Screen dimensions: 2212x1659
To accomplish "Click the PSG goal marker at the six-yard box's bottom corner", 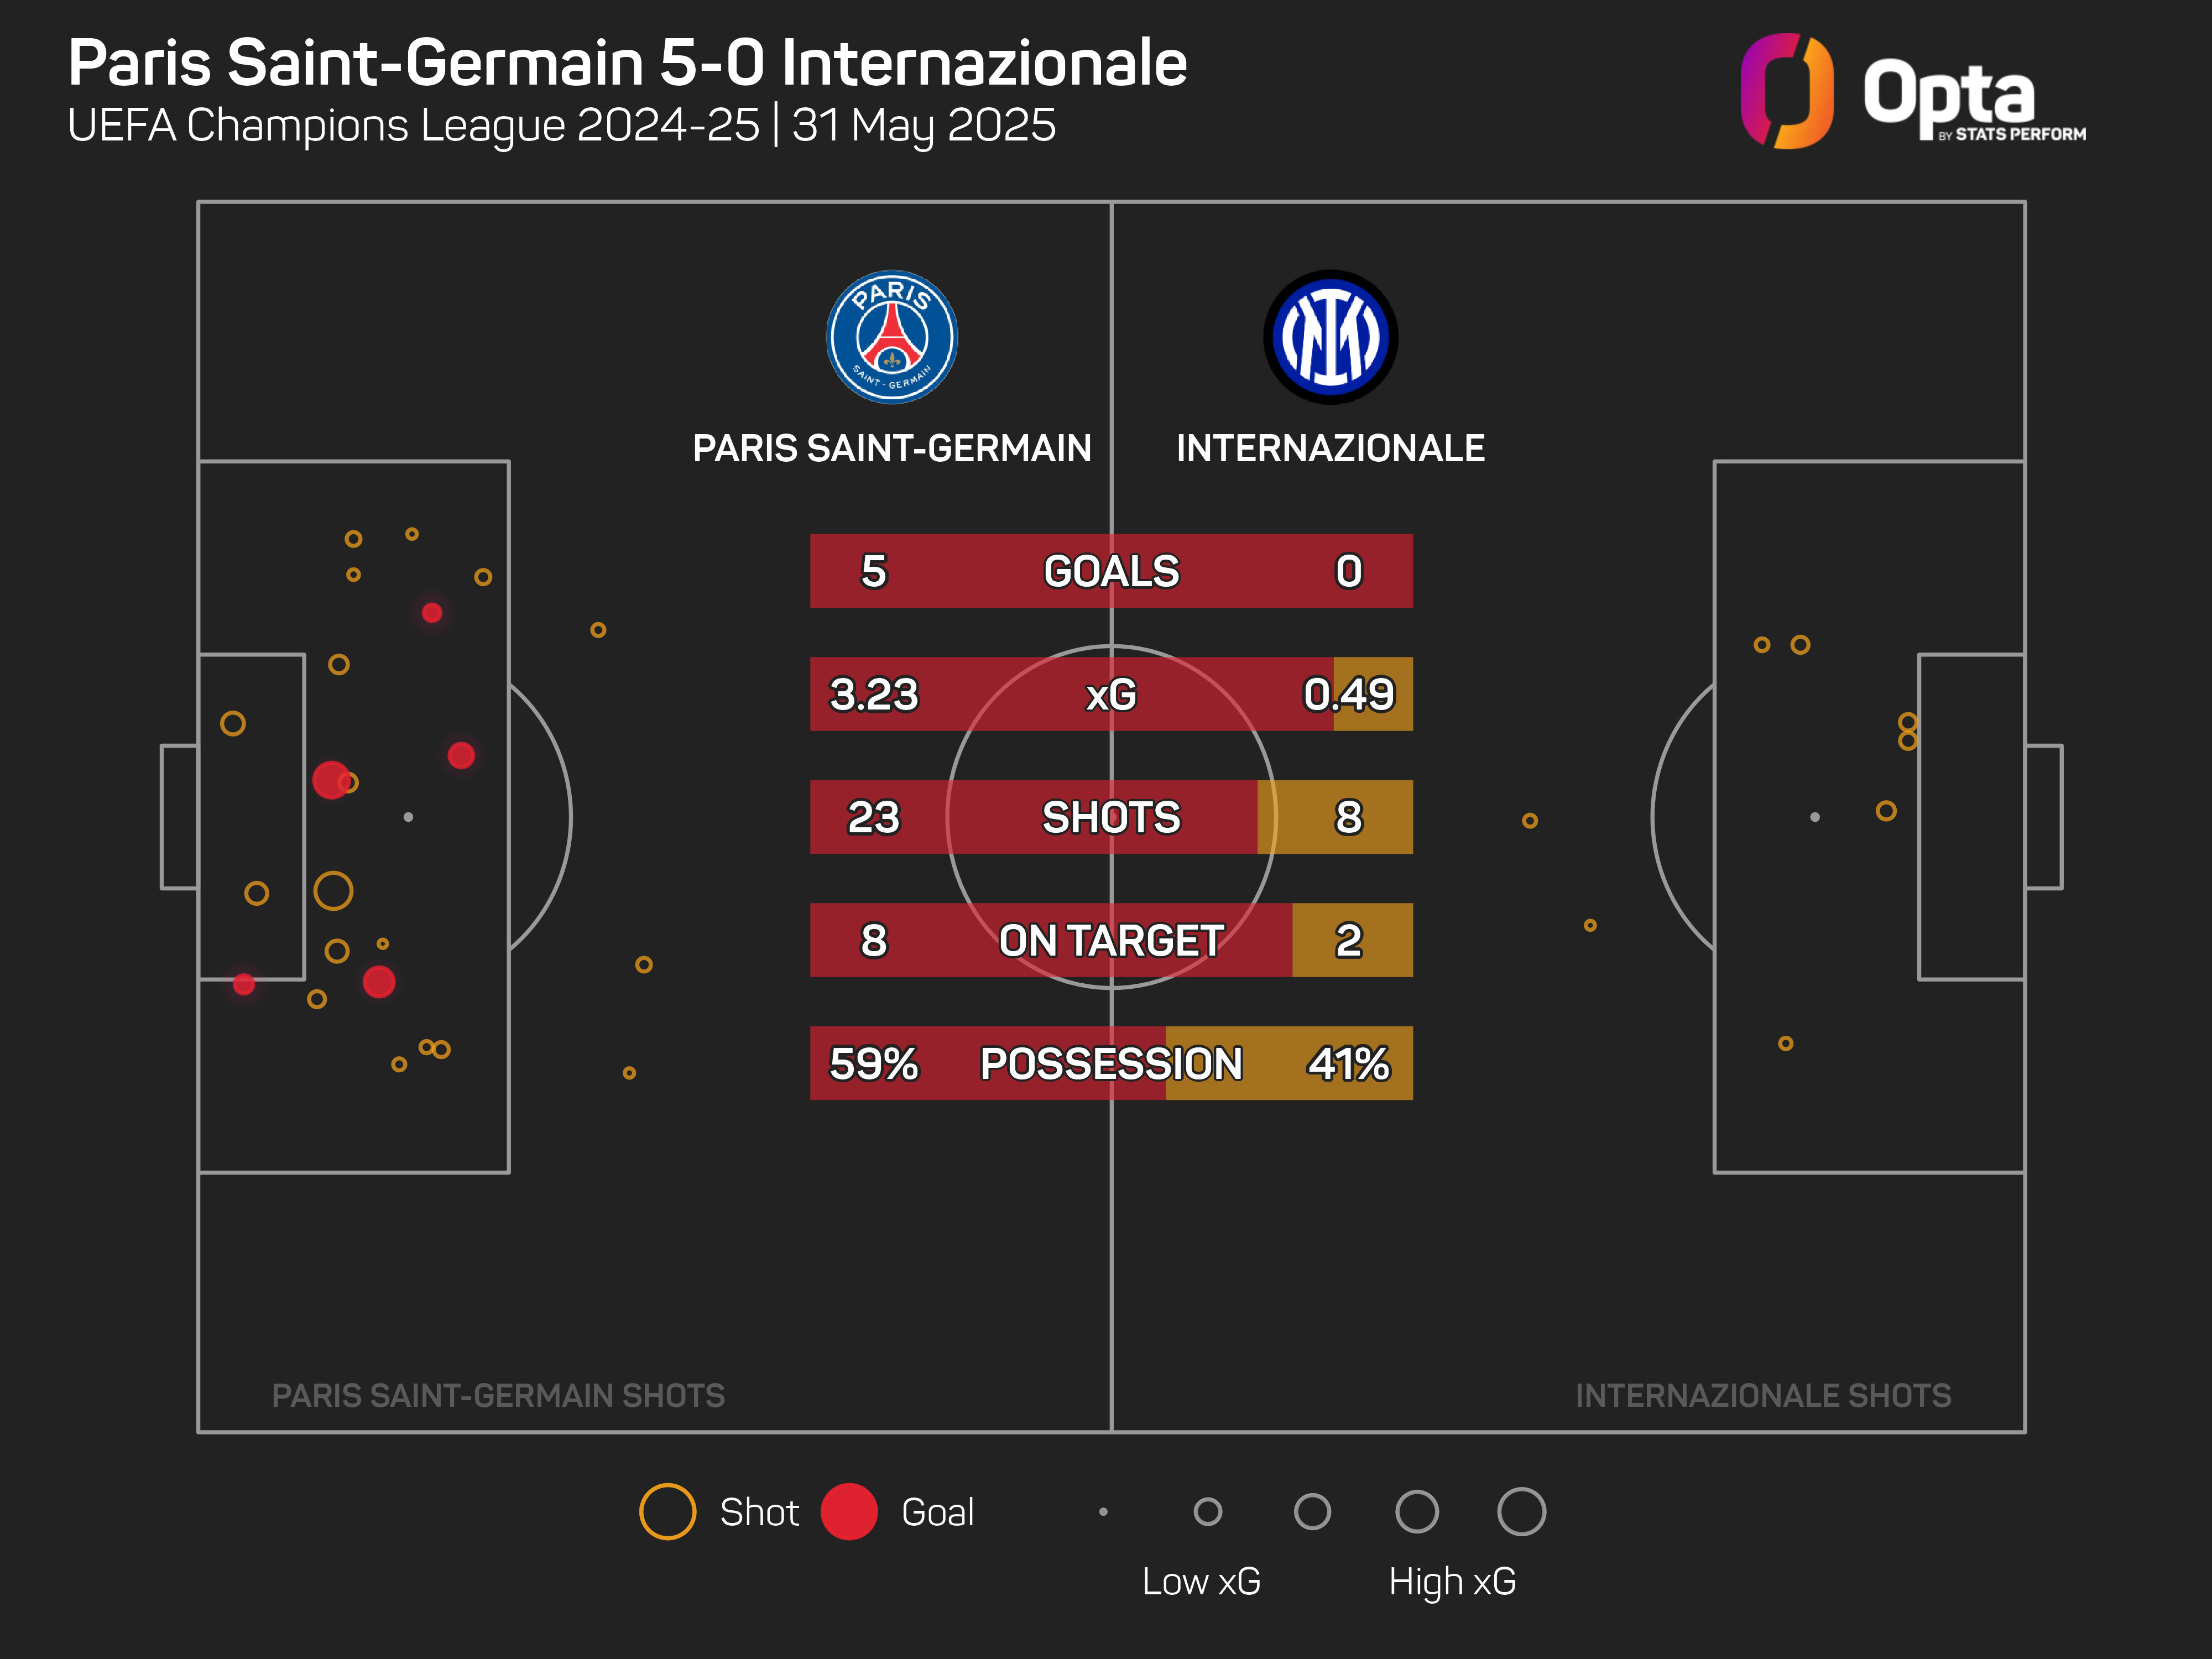I will coord(244,984).
